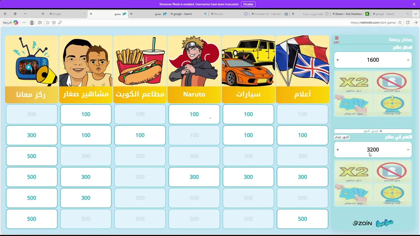Open Copilot الدردشة chat button
This screenshot has height=236, width=420.
pyautogui.click(x=10, y=23)
